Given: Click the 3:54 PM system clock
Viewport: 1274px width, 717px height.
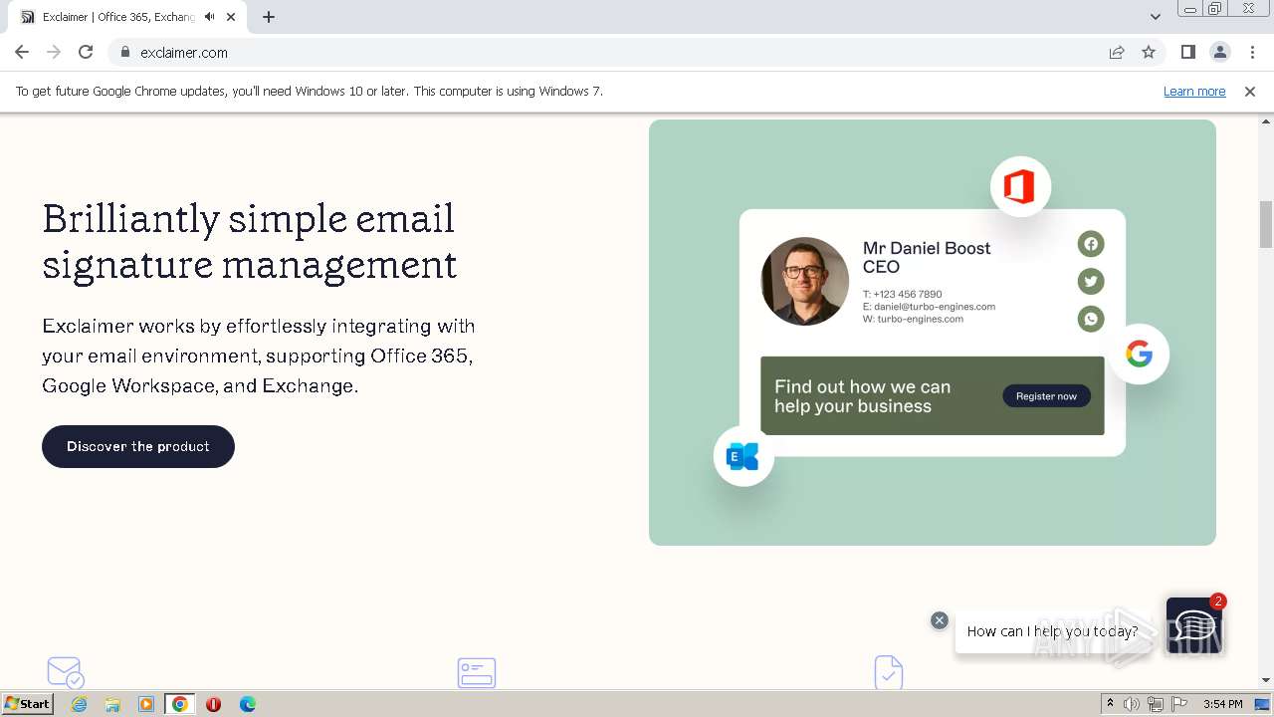Looking at the screenshot, I should pos(1223,704).
